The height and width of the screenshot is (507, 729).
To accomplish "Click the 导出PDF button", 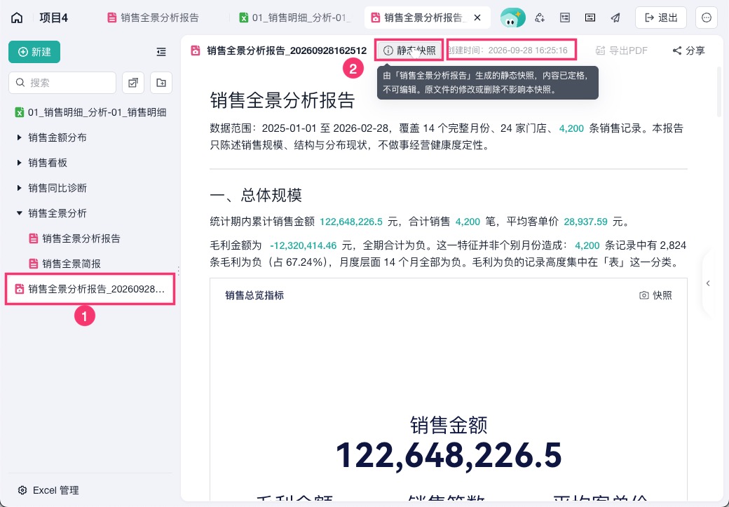I will coord(622,50).
